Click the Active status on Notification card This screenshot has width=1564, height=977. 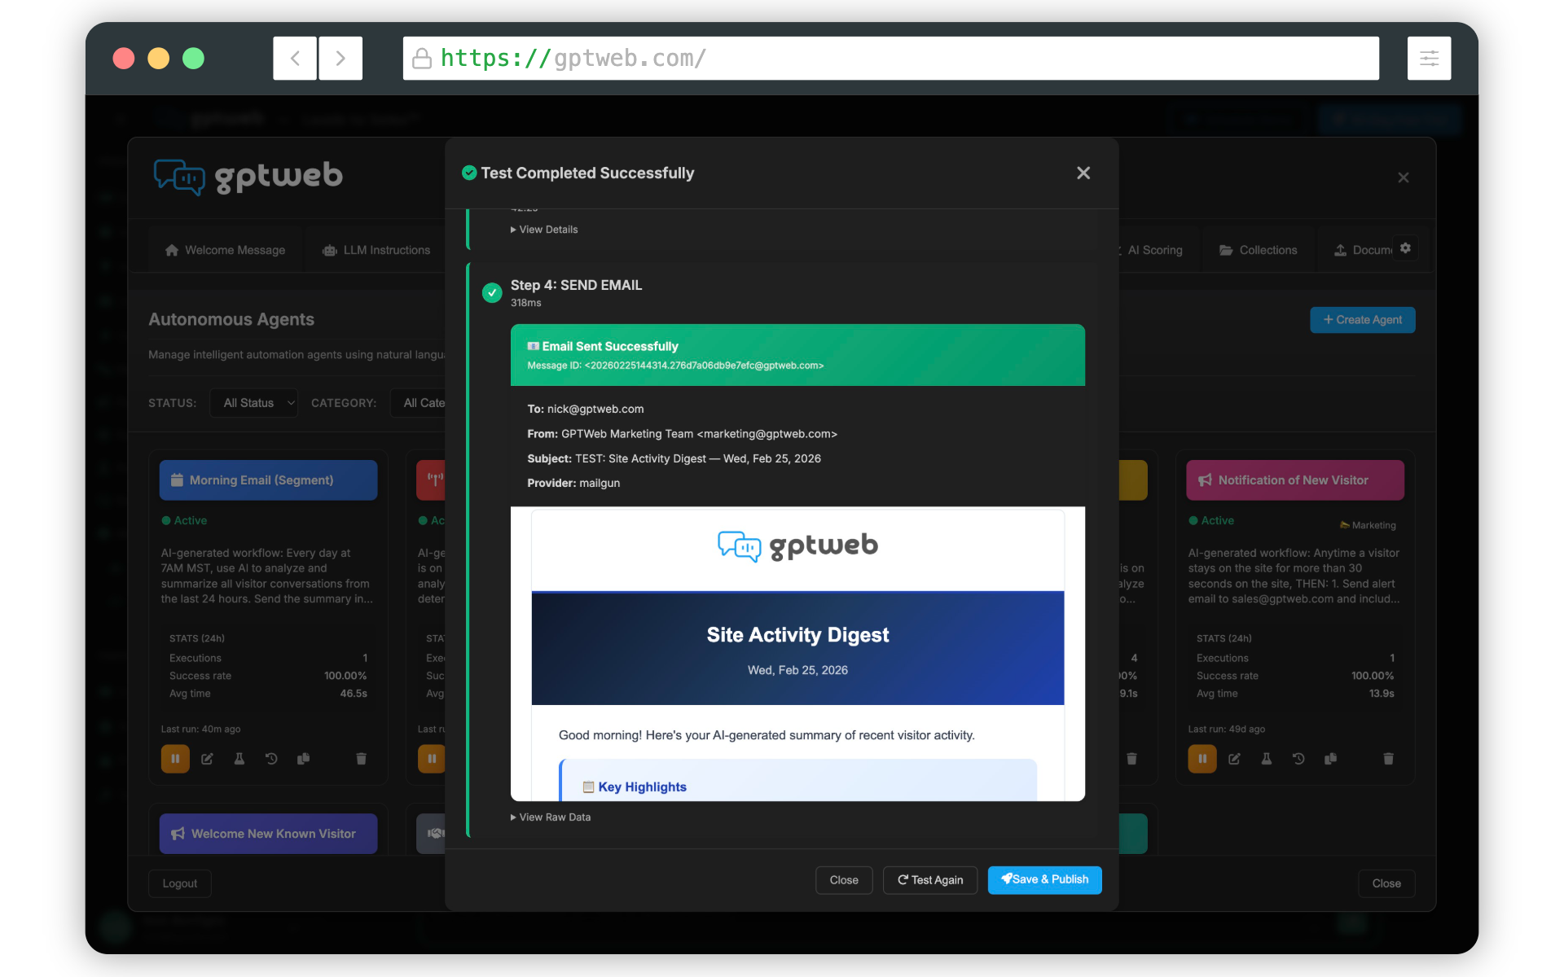[1211, 520]
